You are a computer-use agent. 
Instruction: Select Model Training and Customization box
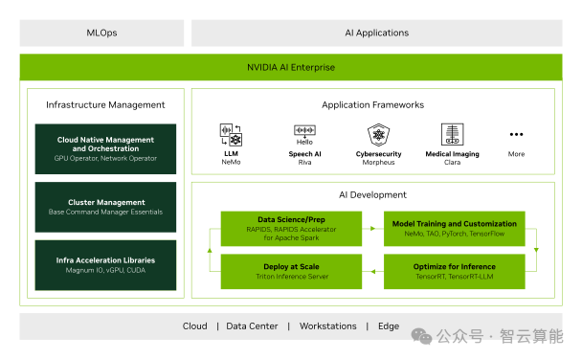(455, 229)
